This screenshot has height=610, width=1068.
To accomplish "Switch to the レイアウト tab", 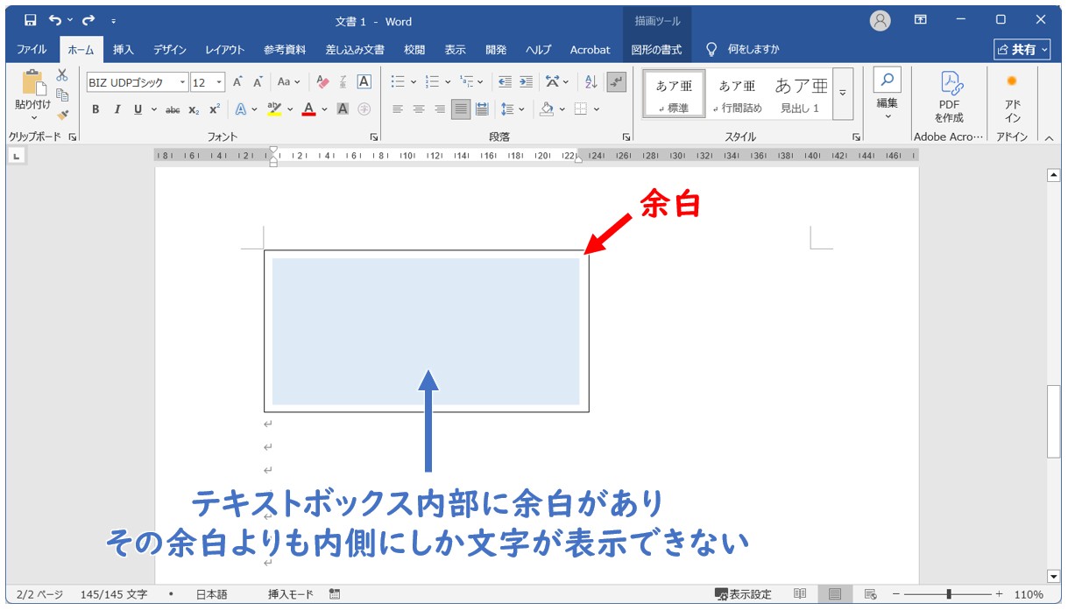I will point(225,50).
